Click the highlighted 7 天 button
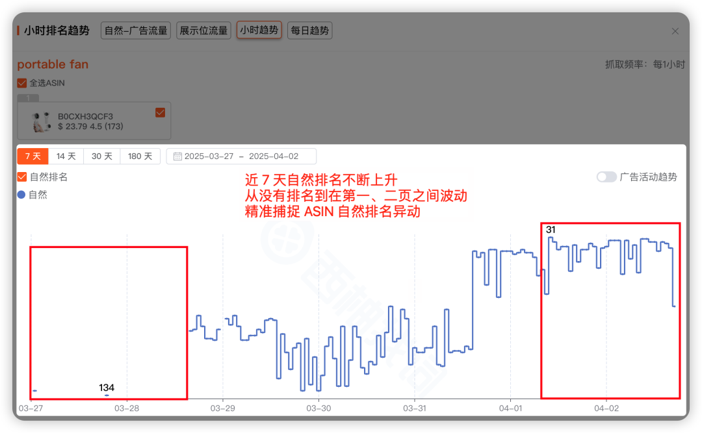Viewport: 702px width, 433px height. tap(32, 156)
